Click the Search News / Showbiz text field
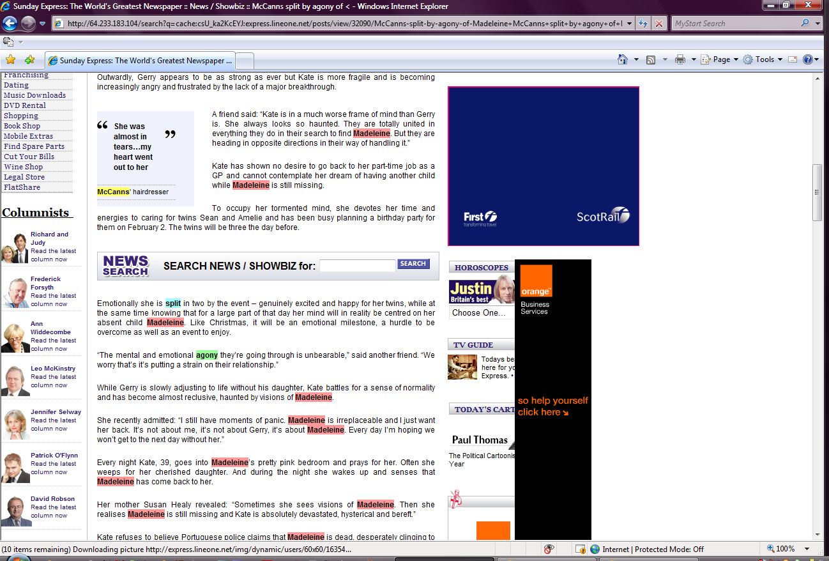Viewport: 829px width, 561px height. tap(357, 266)
